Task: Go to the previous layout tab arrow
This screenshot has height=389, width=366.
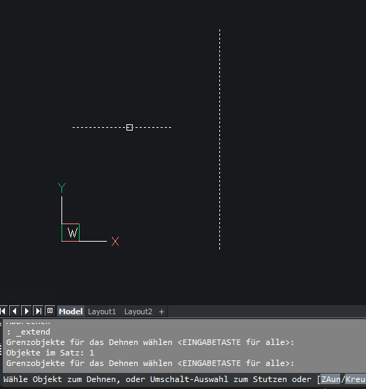Action: click(15, 311)
